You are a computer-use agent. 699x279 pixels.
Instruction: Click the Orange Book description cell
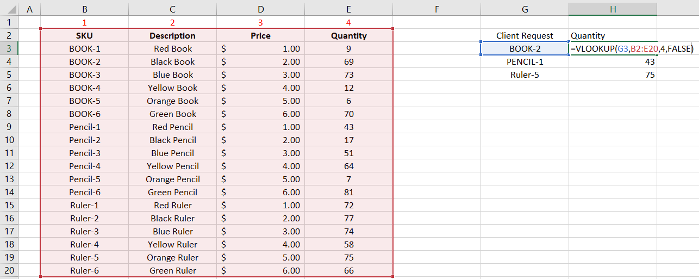pos(172,101)
